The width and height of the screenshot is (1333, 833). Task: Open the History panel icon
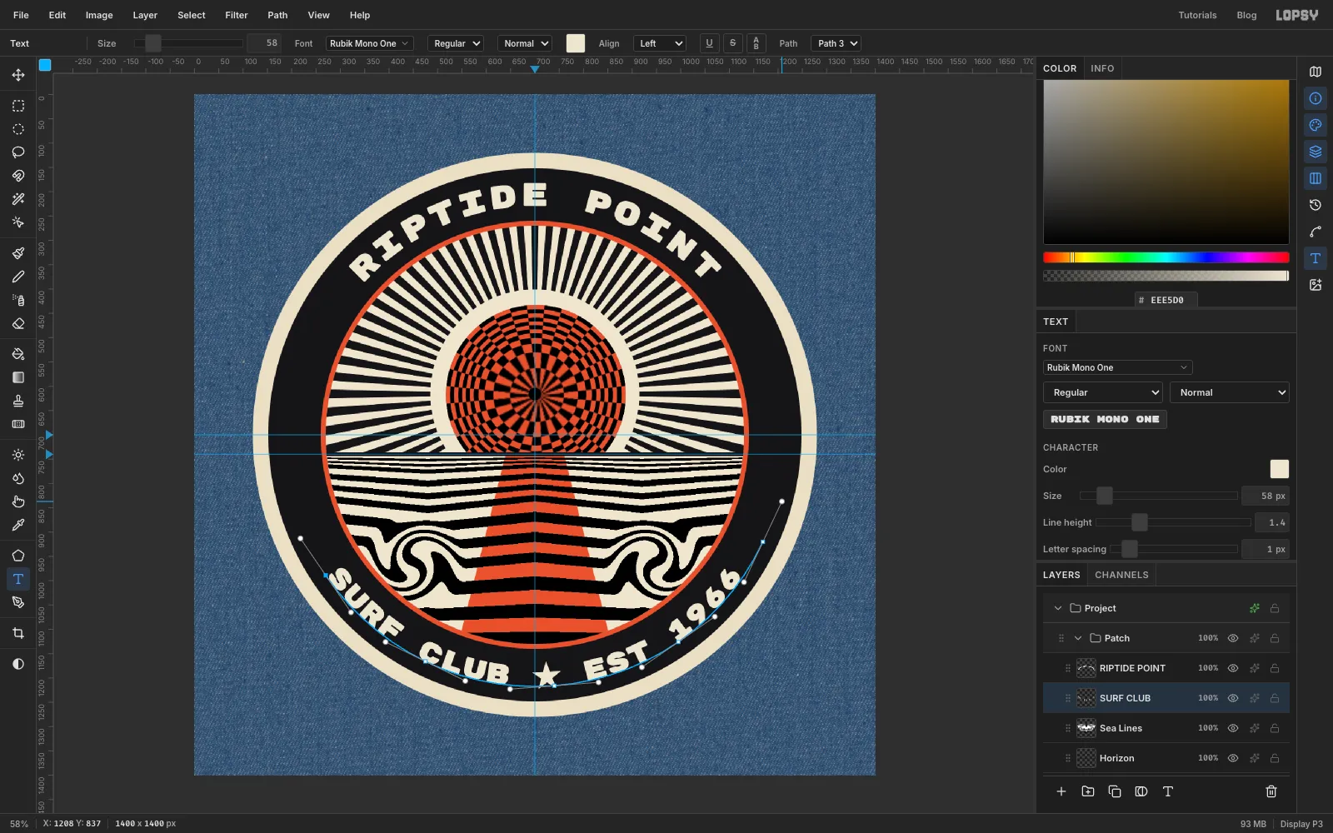(x=1316, y=205)
